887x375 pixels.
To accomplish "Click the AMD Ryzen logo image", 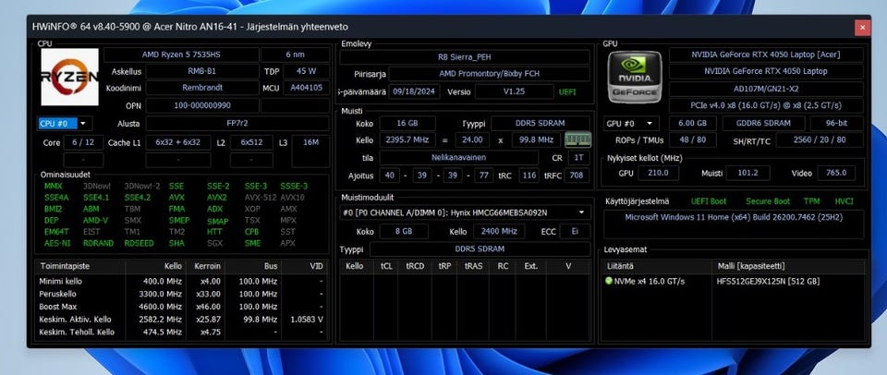I will click(x=69, y=77).
